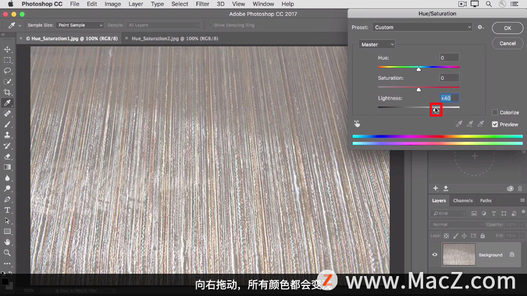Select the Pen tool
This screenshot has height=296, width=527.
(7, 199)
